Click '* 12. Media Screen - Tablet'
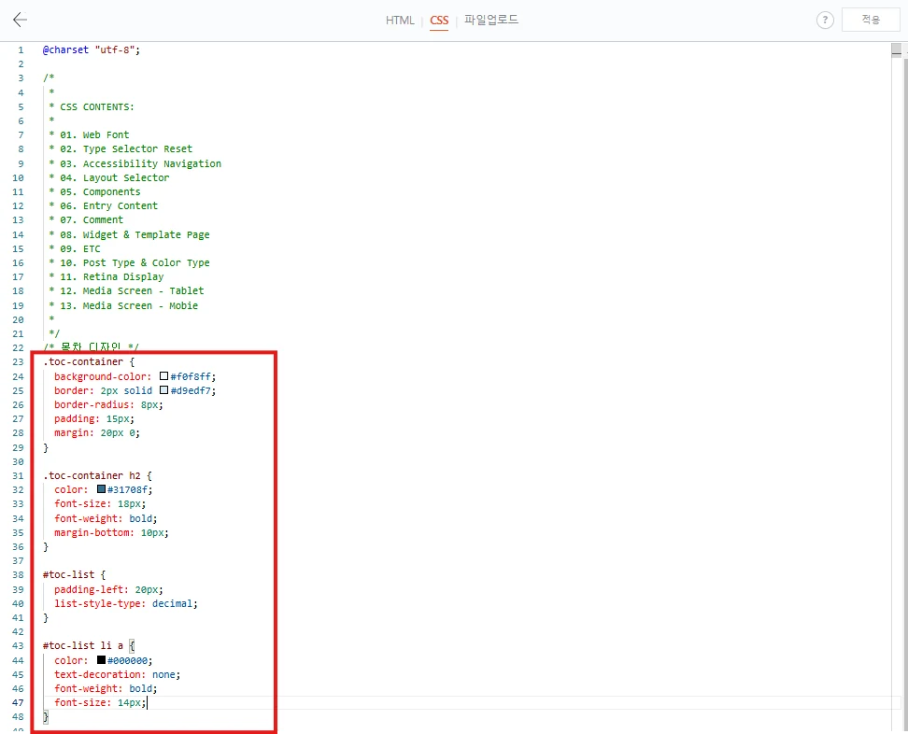 point(126,290)
